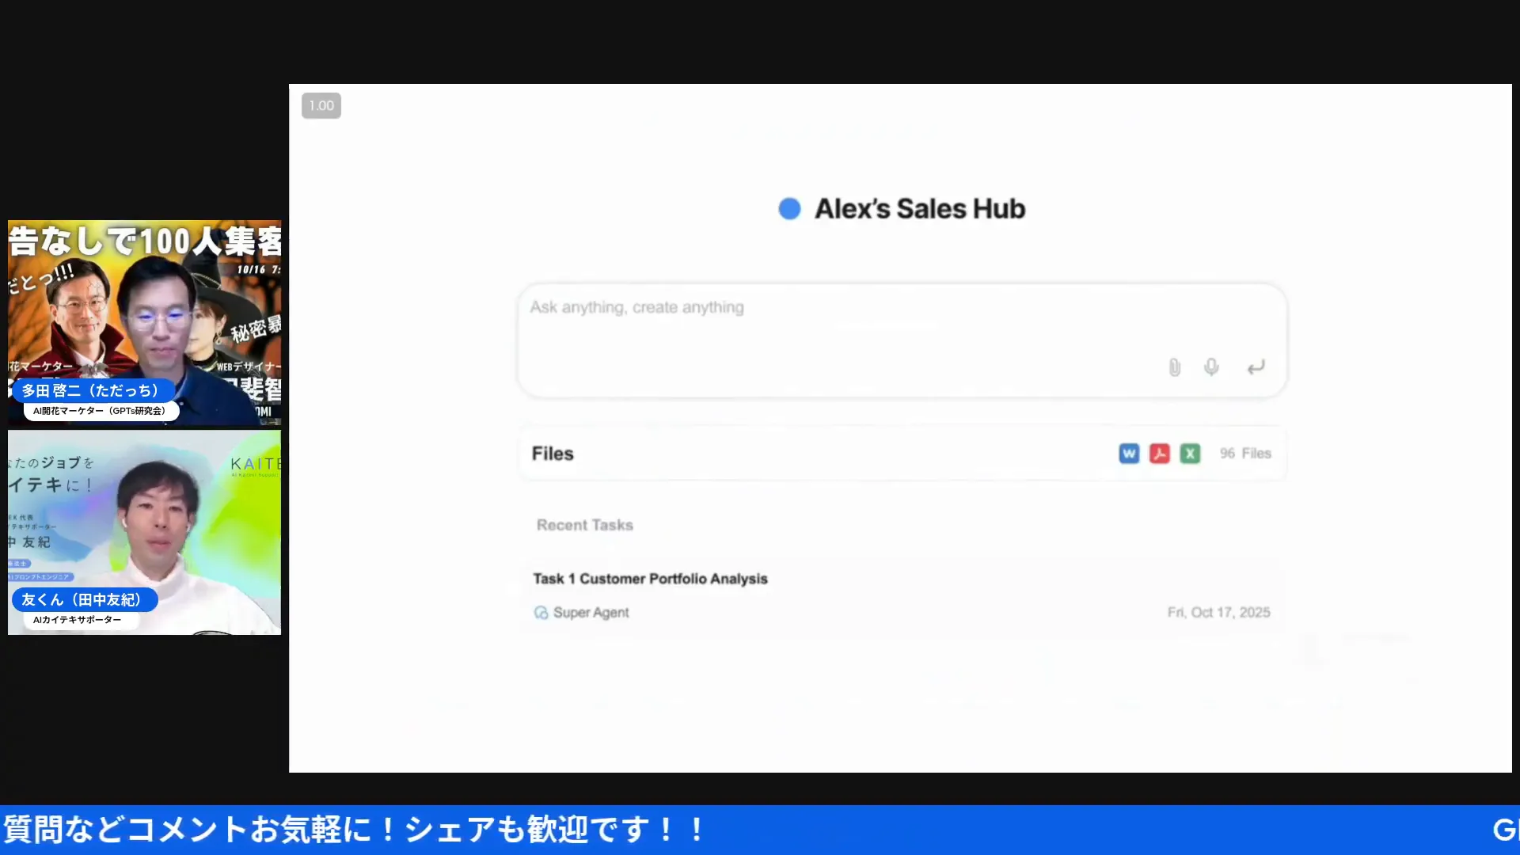
Task: Expand the Recent Tasks list
Action: pyautogui.click(x=584, y=524)
